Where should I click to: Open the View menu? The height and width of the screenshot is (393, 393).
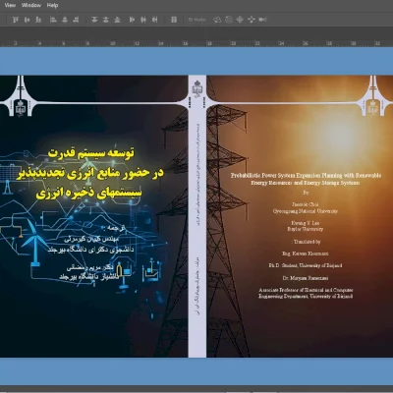[x=10, y=5]
